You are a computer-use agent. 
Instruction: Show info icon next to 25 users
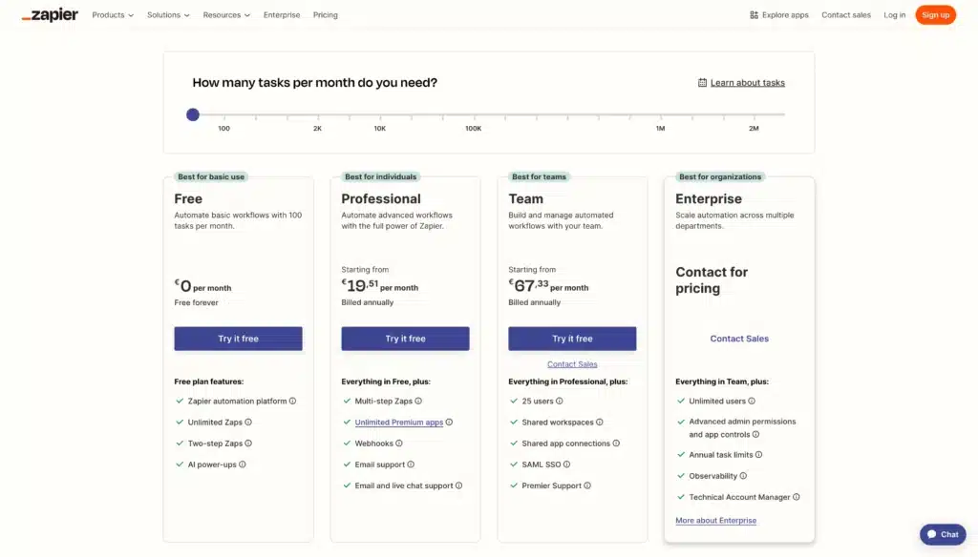point(560,402)
